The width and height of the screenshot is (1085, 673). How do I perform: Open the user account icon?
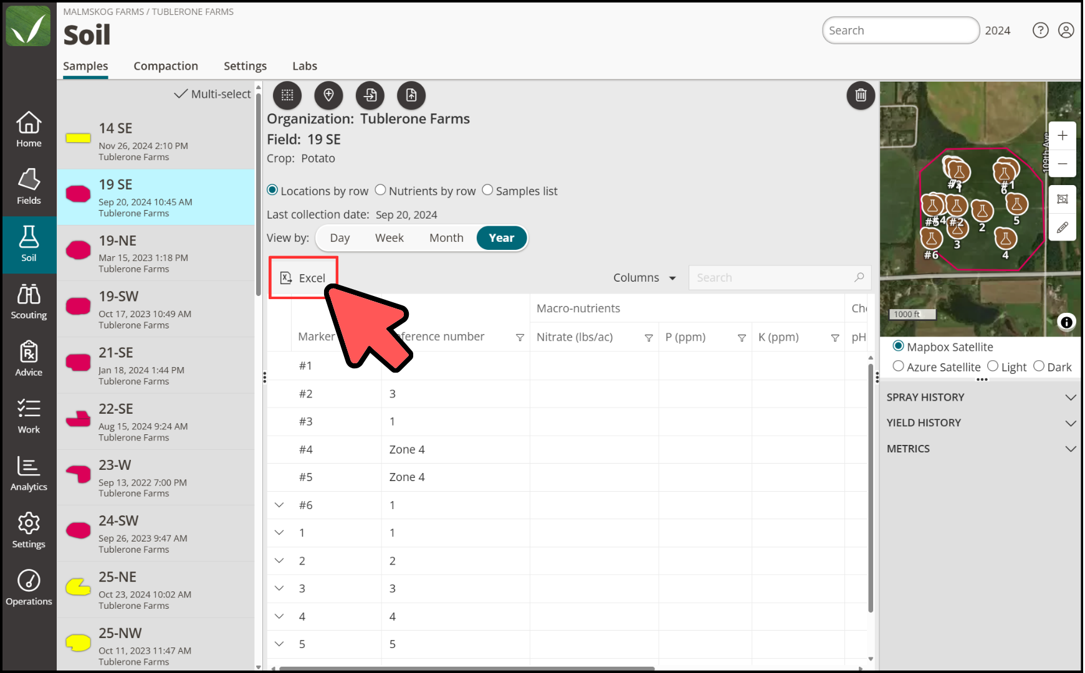(x=1066, y=31)
